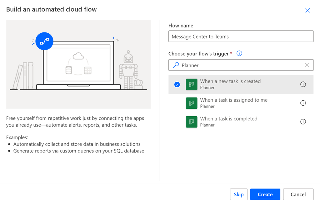Select 'When a task is assigned to me' trigger

click(234, 100)
